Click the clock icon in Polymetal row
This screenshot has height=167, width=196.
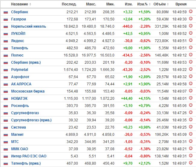coord(191,69)
